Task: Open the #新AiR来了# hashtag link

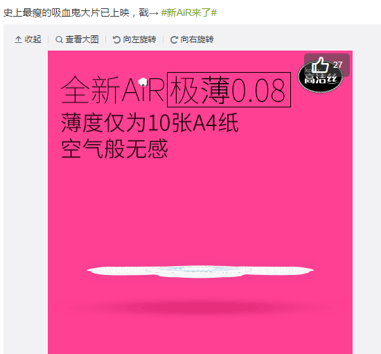Action: click(189, 12)
